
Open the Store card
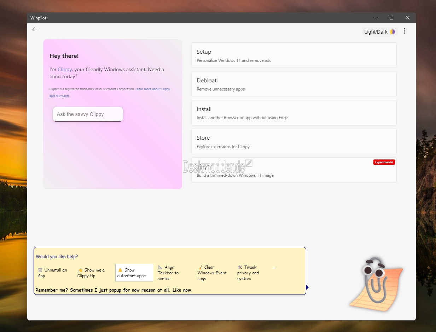[x=294, y=141]
